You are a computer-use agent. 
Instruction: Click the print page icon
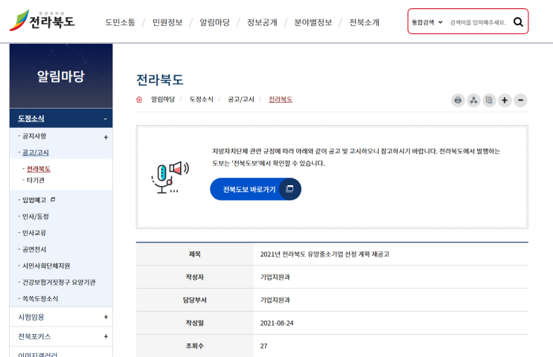click(x=458, y=100)
